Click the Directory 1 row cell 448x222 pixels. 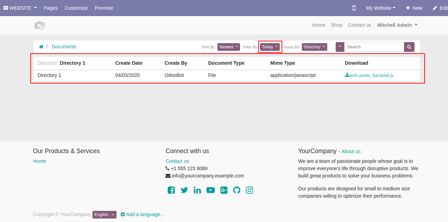[x=49, y=75]
